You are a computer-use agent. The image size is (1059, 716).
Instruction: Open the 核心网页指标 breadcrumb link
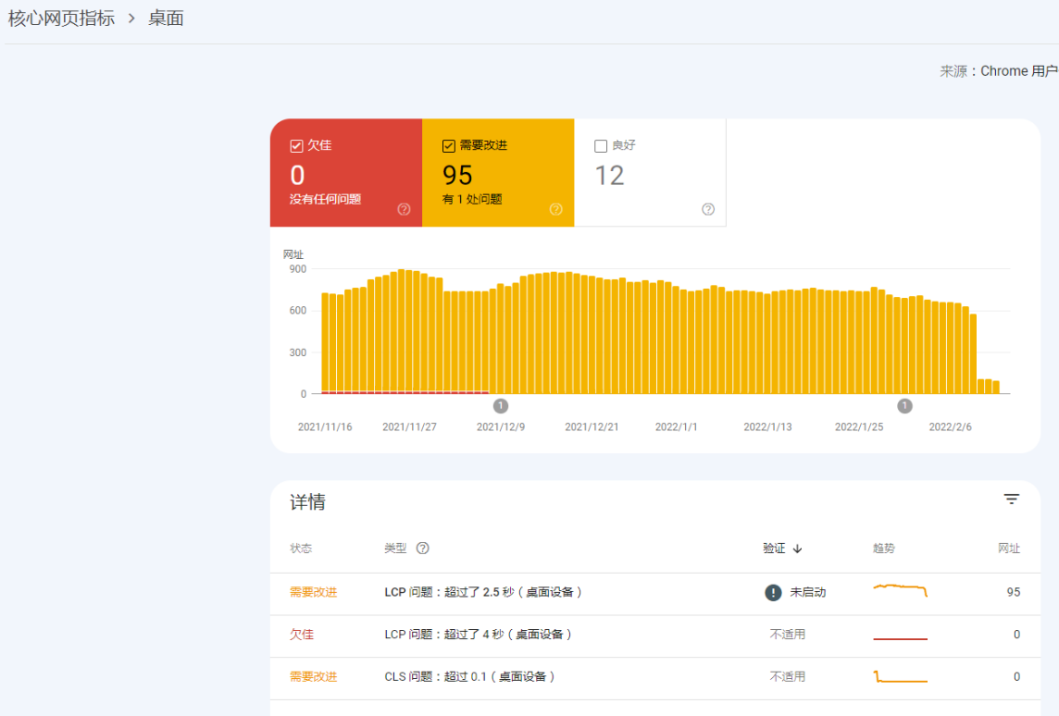click(60, 18)
